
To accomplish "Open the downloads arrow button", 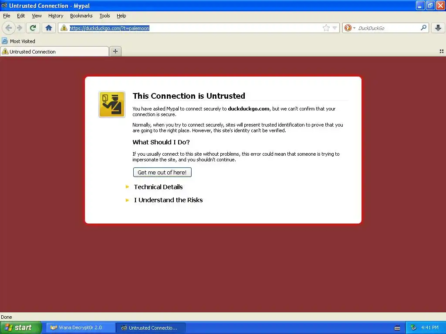I will click(438, 28).
